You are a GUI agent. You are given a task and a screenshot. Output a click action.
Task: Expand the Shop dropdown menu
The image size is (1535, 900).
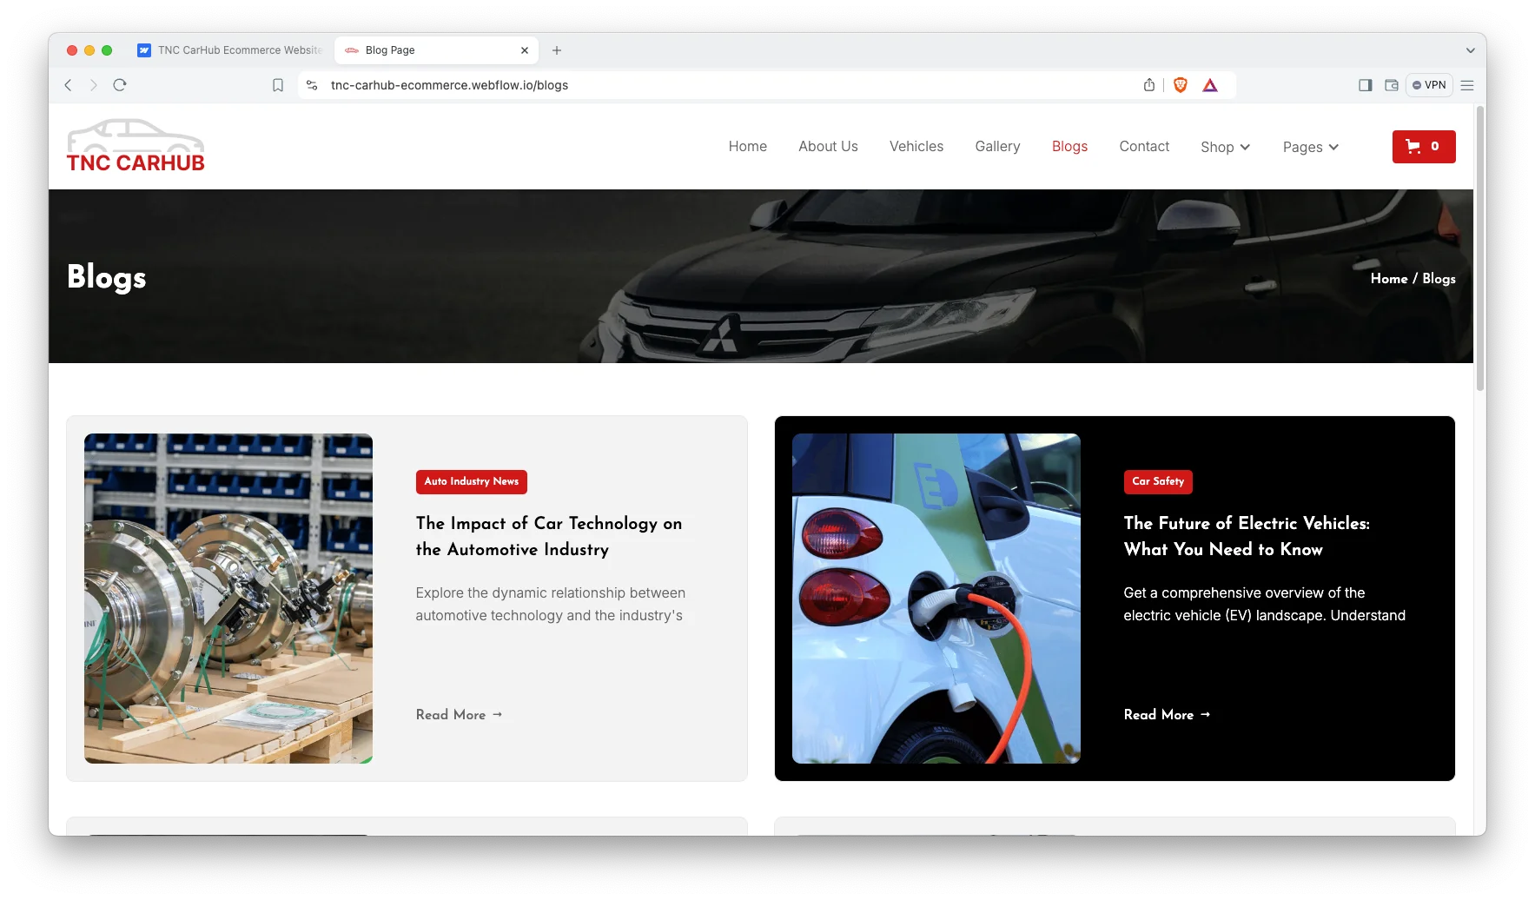tap(1224, 147)
